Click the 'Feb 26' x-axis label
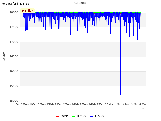The image size is (161, 121). [x=87, y=104]
